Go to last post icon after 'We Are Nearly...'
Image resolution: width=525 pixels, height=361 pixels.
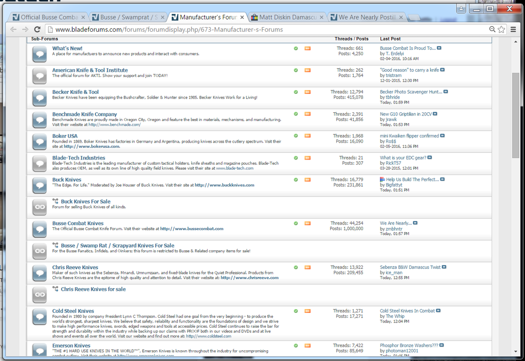[x=415, y=223]
